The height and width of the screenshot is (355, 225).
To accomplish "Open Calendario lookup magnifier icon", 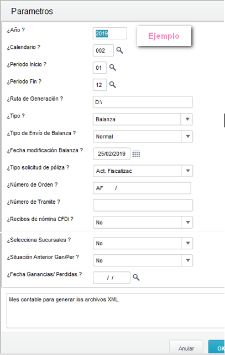I will pyautogui.click(x=120, y=50).
